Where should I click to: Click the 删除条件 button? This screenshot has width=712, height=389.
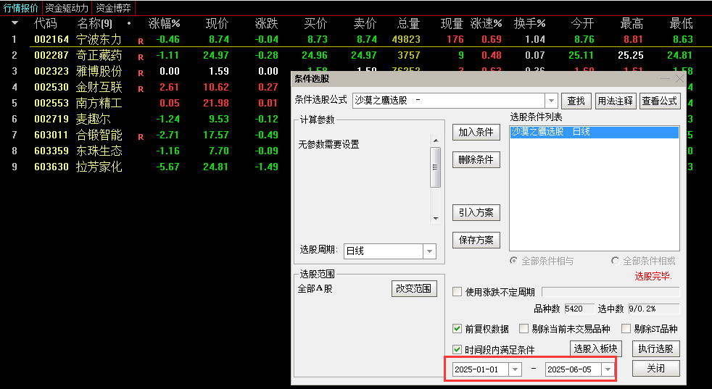476,160
